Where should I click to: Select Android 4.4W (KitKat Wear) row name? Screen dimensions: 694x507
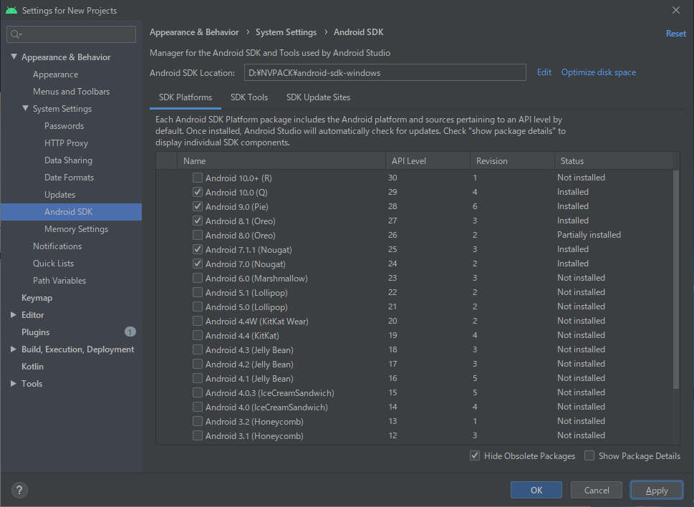click(x=256, y=322)
